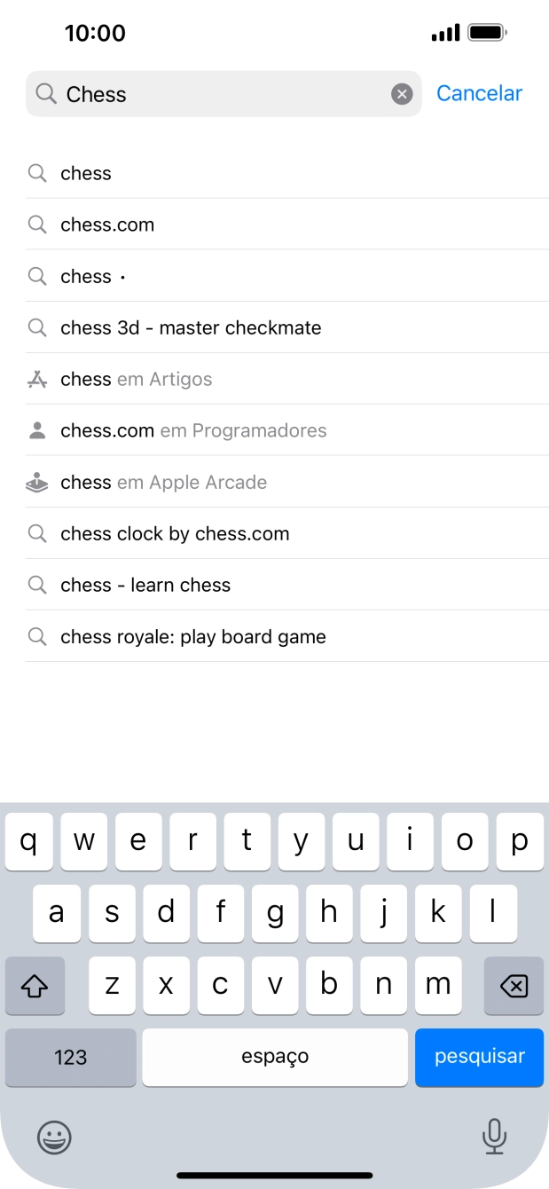This screenshot has height=1189, width=549.
Task: Tap the Chess search input field
Action: coord(222,94)
